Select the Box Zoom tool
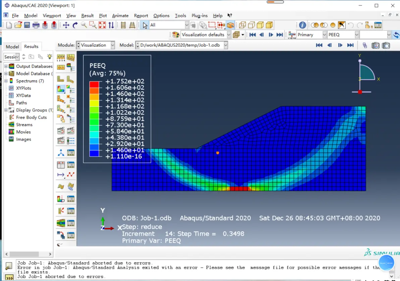This screenshot has width=400, height=281. coord(93,25)
